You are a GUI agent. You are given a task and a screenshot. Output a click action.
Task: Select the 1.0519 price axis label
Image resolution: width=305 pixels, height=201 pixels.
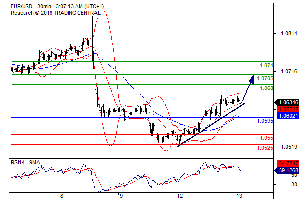click(289, 147)
